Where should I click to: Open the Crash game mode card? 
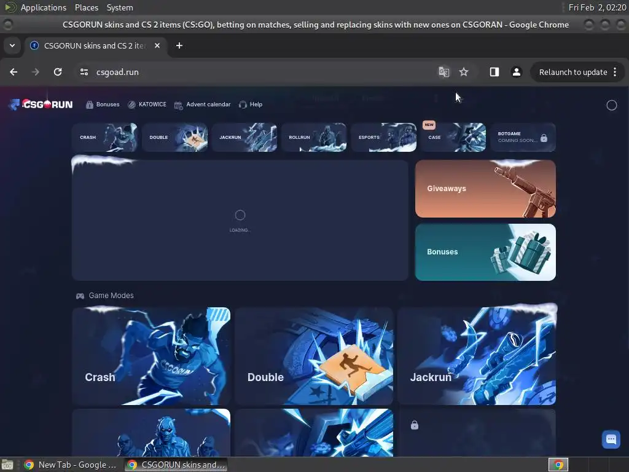coord(151,356)
